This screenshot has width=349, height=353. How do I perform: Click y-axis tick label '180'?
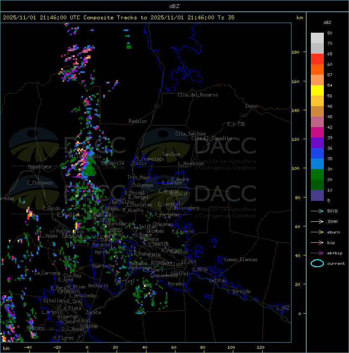click(x=295, y=52)
